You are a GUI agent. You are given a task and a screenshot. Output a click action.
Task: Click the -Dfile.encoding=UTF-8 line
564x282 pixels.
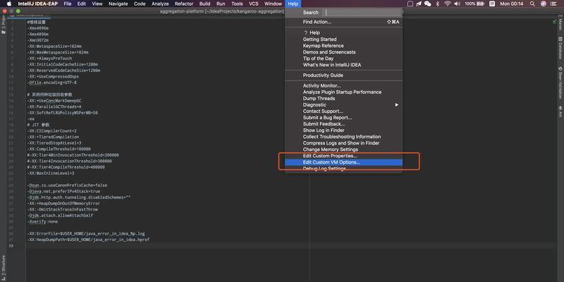(52, 82)
